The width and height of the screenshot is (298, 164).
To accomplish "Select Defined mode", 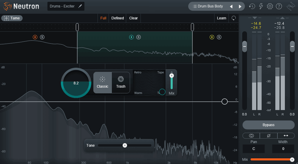I will (118, 18).
